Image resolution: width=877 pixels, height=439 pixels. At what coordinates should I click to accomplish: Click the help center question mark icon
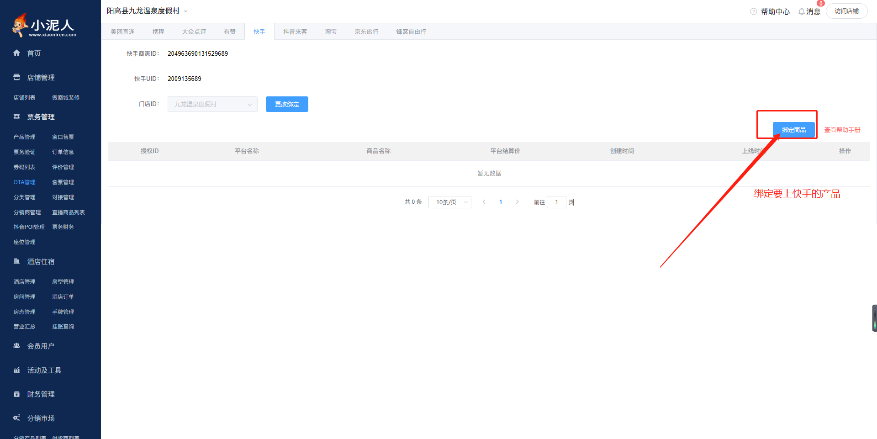[x=753, y=11]
